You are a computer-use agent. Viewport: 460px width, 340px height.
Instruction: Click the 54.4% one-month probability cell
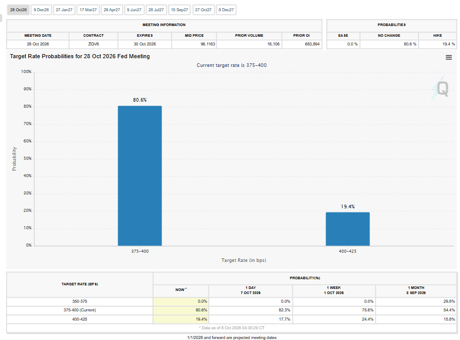pyautogui.click(x=416, y=310)
